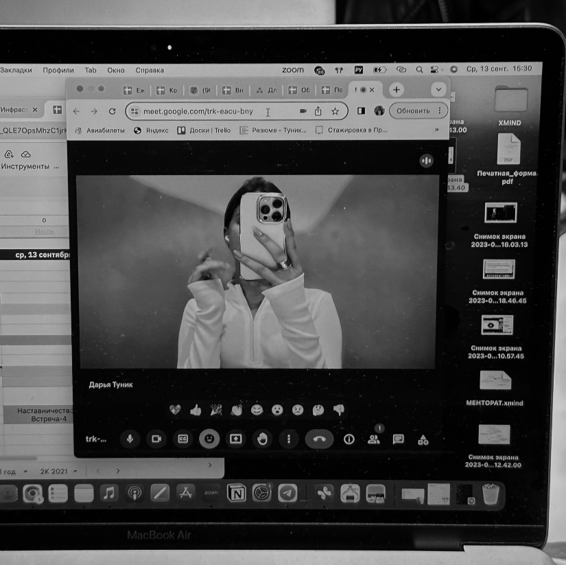Image resolution: width=566 pixels, height=565 pixels.
Task: Open the new tab with plus button
Action: (397, 90)
